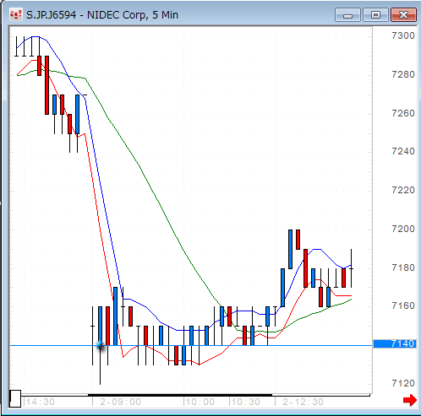Click the 10:00 time axis label
Screen dimensions: 421x416
(200, 402)
